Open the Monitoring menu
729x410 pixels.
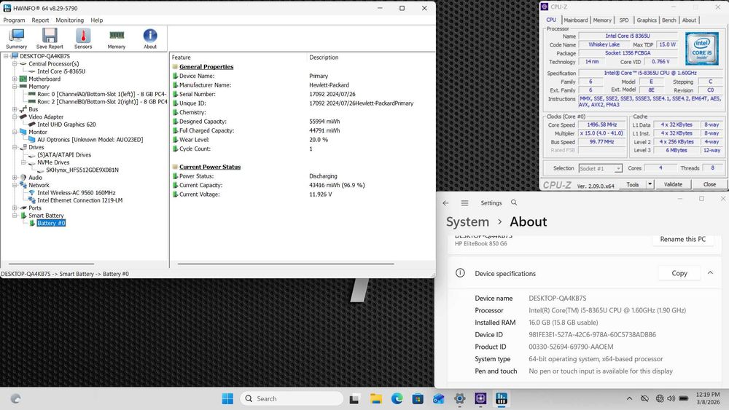pos(70,20)
